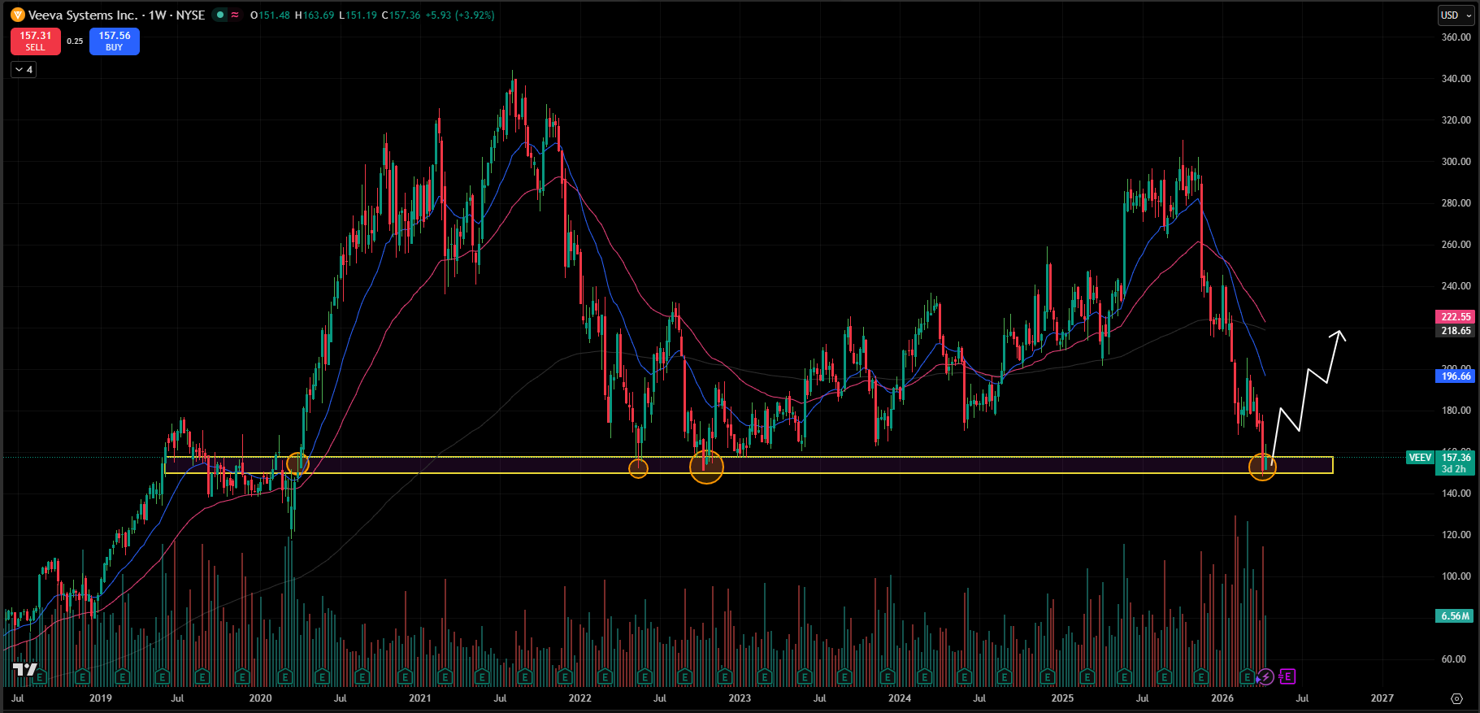Click the 2027 time axis label

coord(1382,698)
